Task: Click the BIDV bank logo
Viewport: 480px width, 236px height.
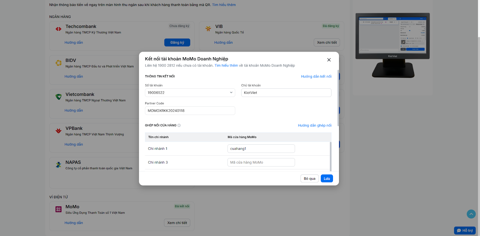Action: tap(58, 63)
